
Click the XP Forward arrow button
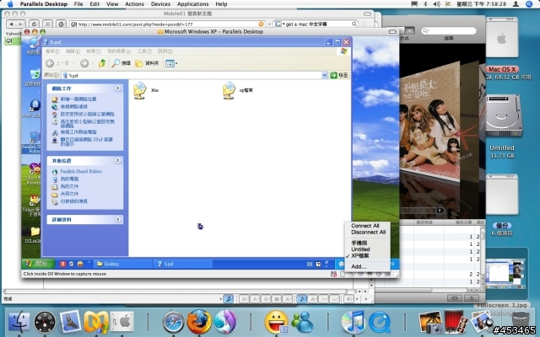(84, 63)
